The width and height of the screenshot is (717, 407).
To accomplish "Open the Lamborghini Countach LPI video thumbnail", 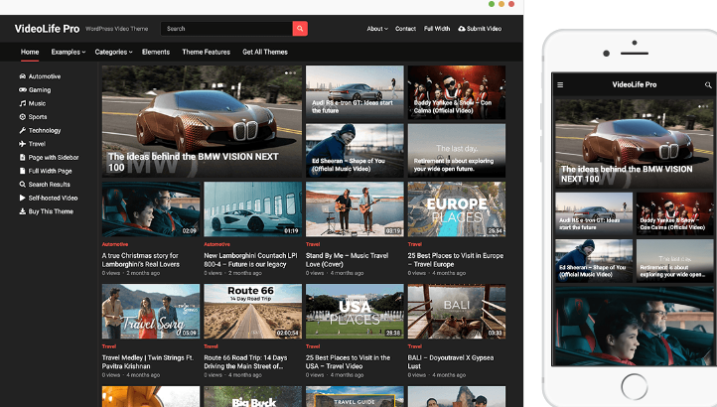I will click(x=253, y=209).
